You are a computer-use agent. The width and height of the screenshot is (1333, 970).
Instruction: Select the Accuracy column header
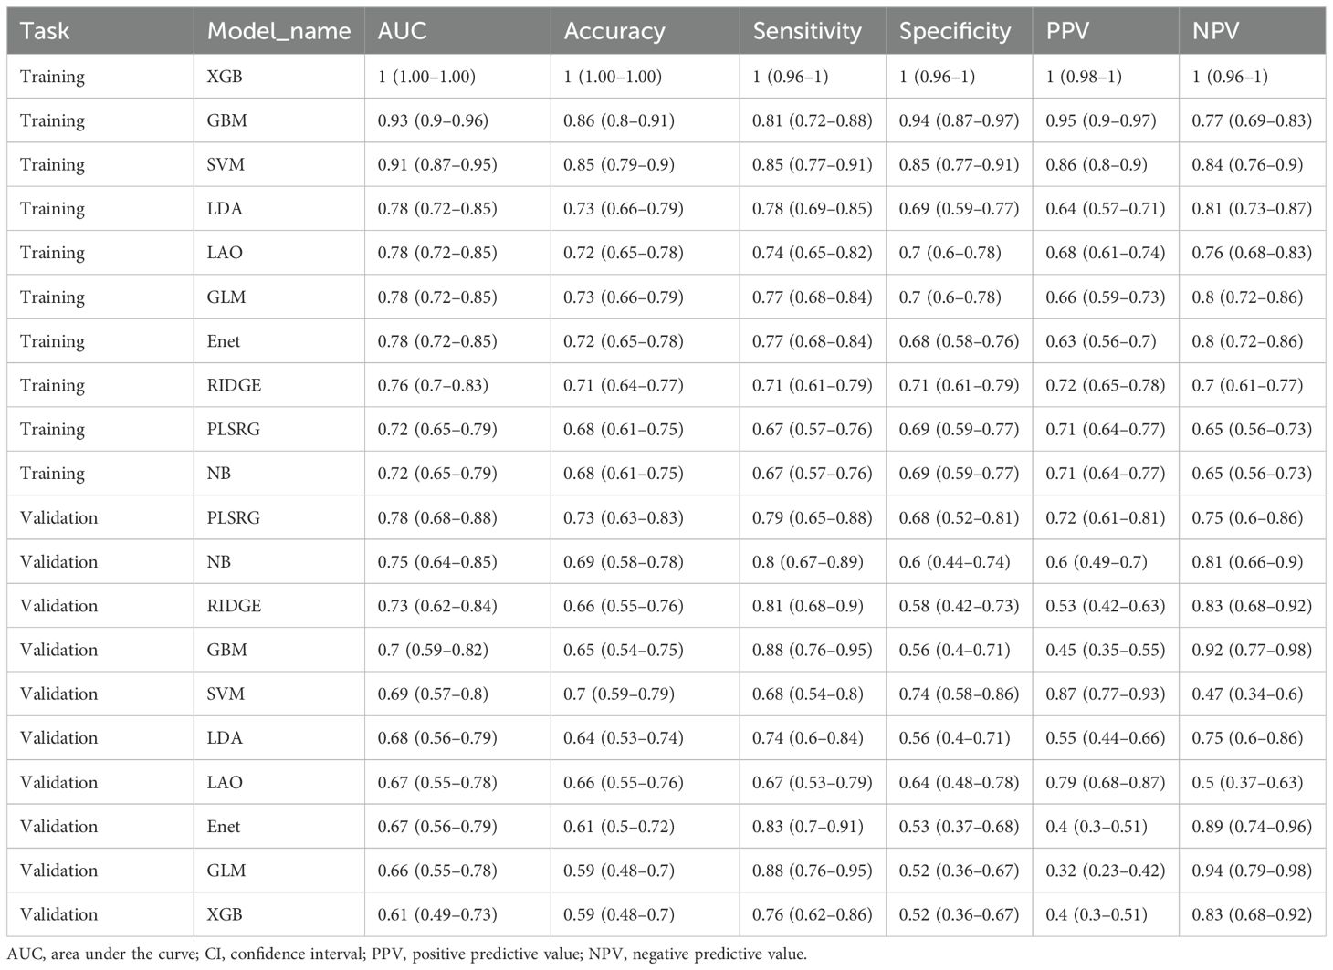coord(614,31)
